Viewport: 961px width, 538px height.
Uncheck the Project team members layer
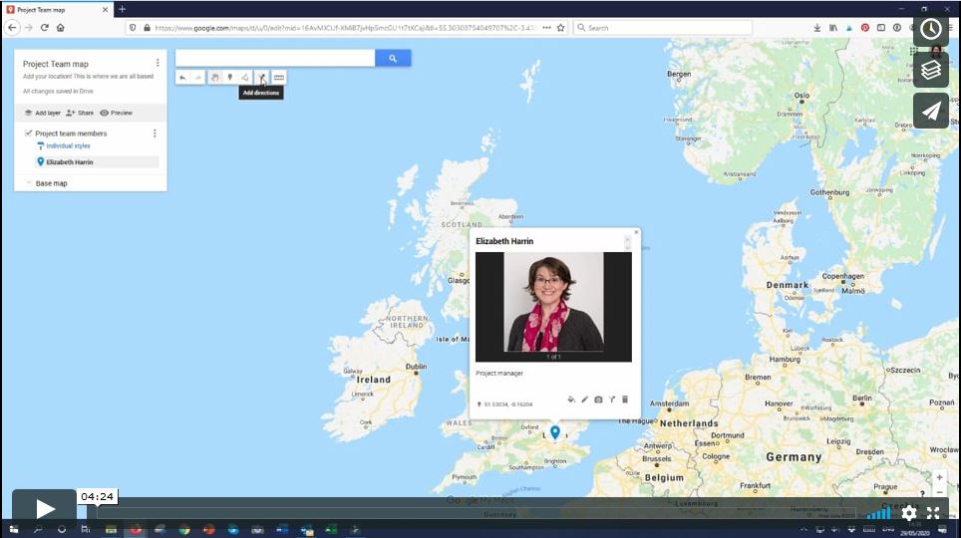pos(29,133)
